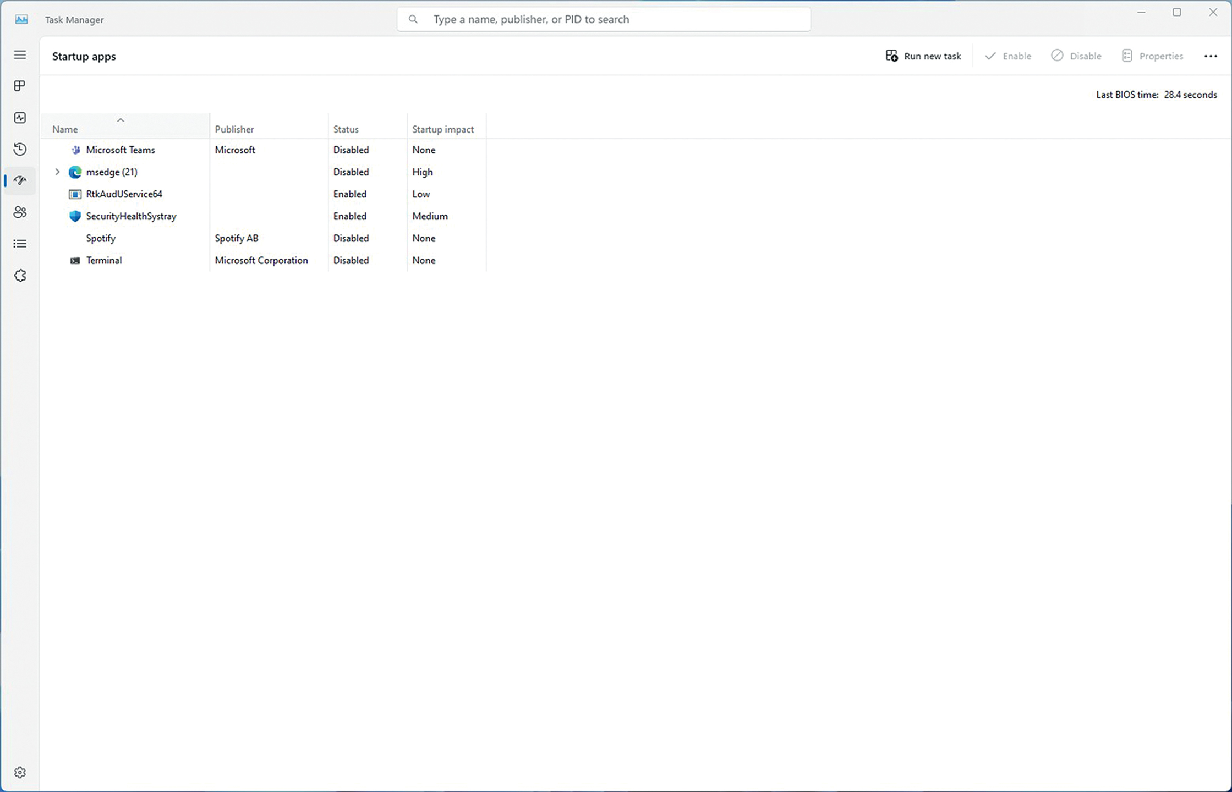Image resolution: width=1232 pixels, height=792 pixels.
Task: Click Disabled status of Terminal
Action: pos(351,260)
